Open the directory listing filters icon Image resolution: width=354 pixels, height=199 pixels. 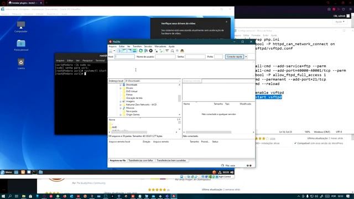pos(167,51)
